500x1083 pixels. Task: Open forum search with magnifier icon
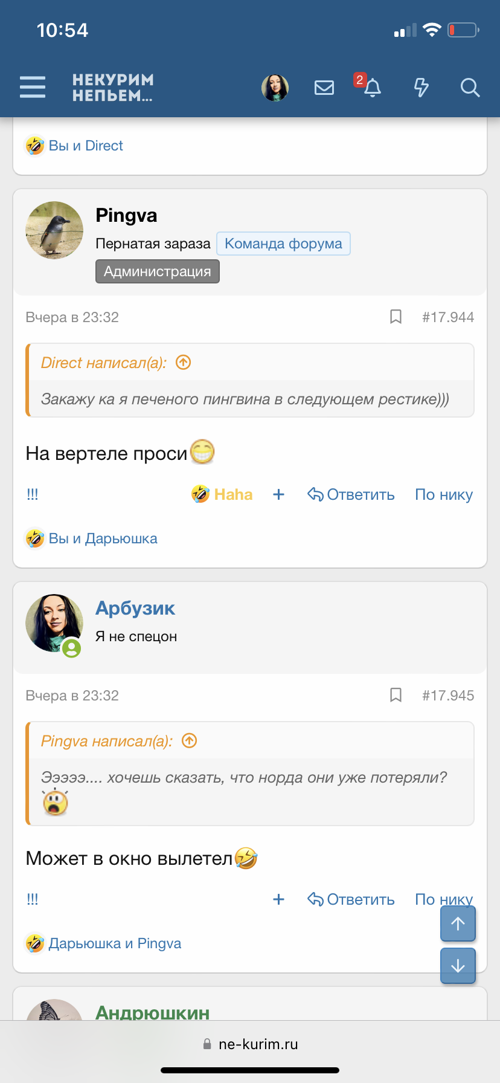click(470, 88)
